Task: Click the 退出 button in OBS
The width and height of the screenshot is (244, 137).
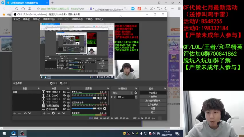Action: point(153,112)
